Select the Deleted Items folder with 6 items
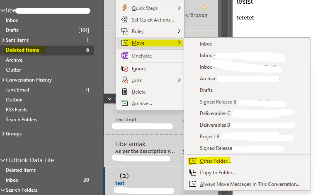 tap(47, 50)
